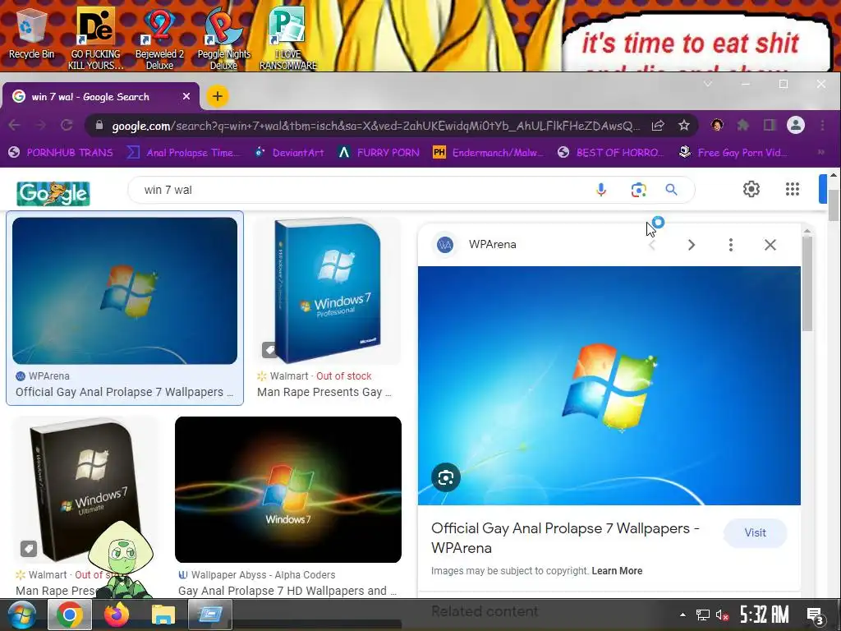
Task: Reload the Google search page
Action: tap(67, 125)
